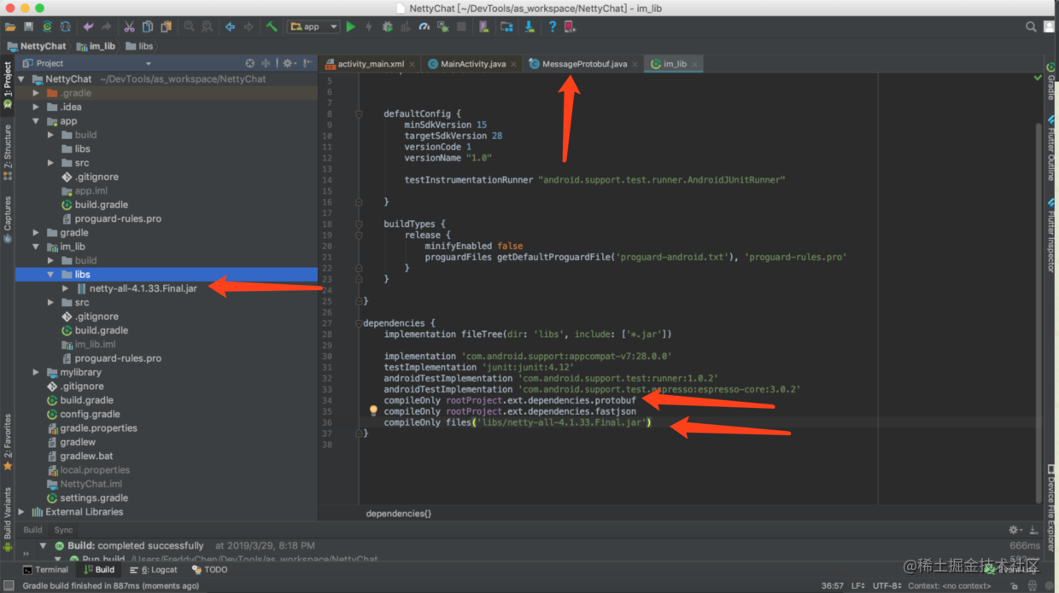Image resolution: width=1059 pixels, height=593 pixels.
Task: Toggle the 1: Project side tool window
Action: click(8, 84)
